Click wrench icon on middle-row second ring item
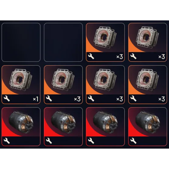The height and width of the screenshot is (169, 169). (49, 99)
